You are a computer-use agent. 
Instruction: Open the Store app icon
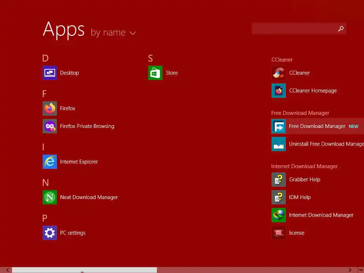155,73
